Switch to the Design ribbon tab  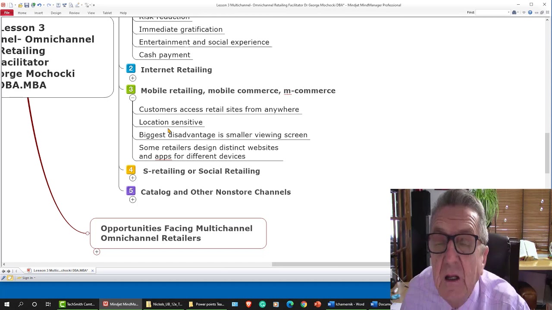click(56, 13)
